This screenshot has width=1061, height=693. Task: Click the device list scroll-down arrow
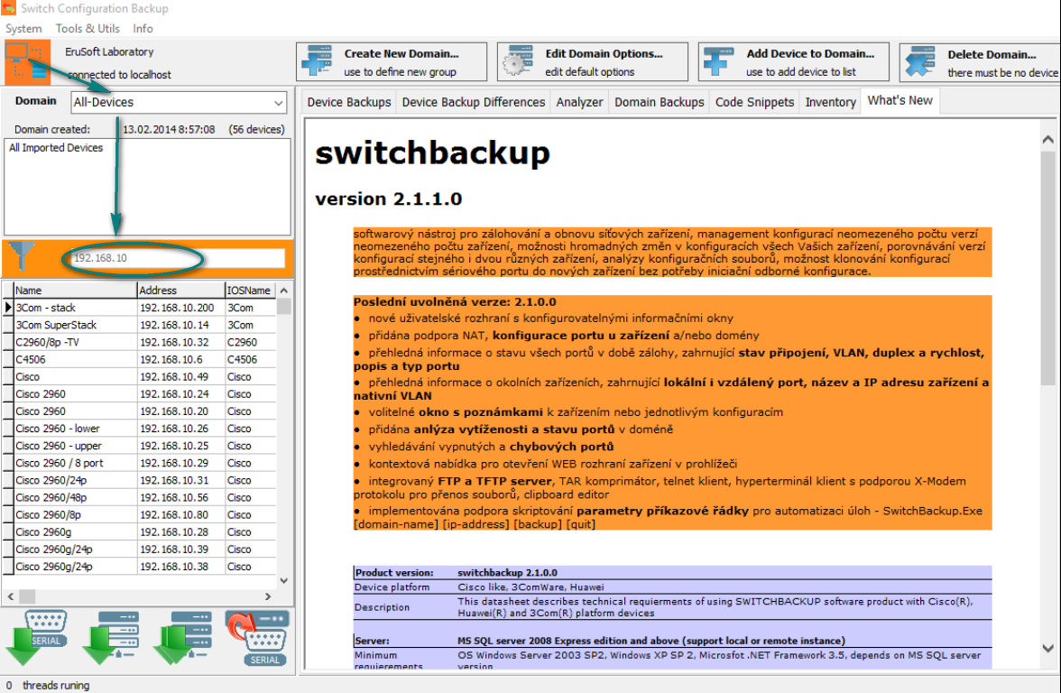(284, 581)
